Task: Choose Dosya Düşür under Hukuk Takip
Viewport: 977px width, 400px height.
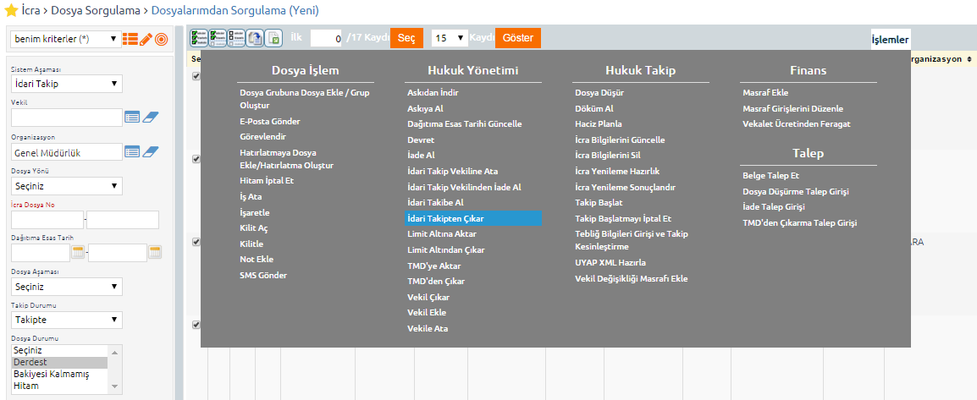Action: pos(599,93)
